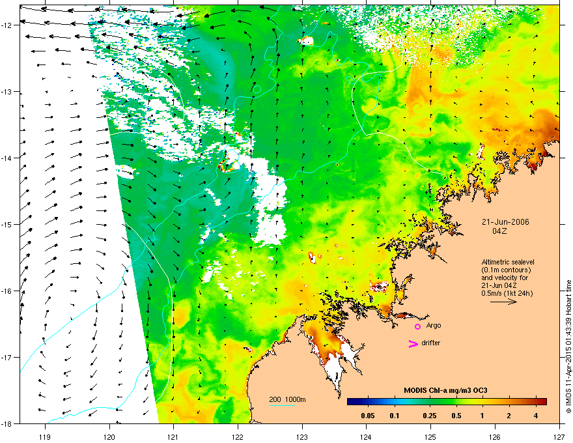Image resolution: width=573 pixels, height=443 pixels.
Task: Click the '-13' latitude axis label
Action: pos(7,92)
